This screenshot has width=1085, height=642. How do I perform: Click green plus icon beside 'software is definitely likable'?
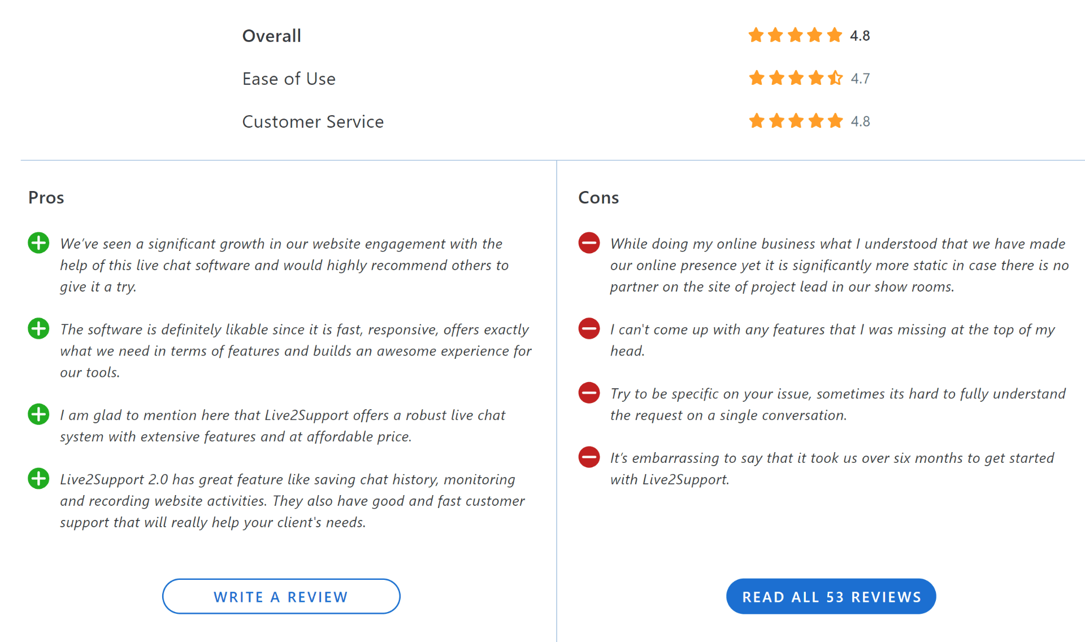point(38,328)
